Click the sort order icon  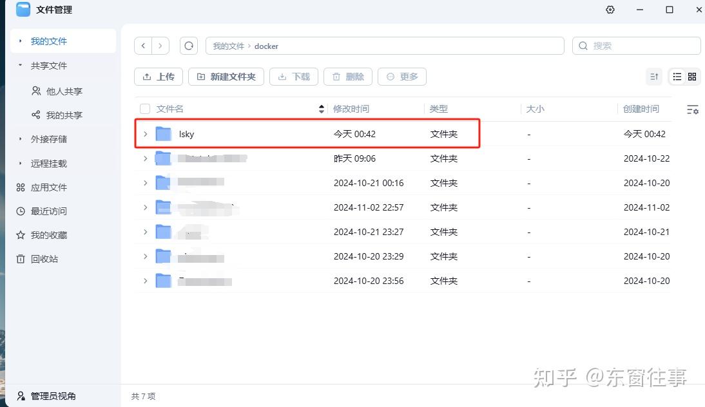(x=654, y=77)
